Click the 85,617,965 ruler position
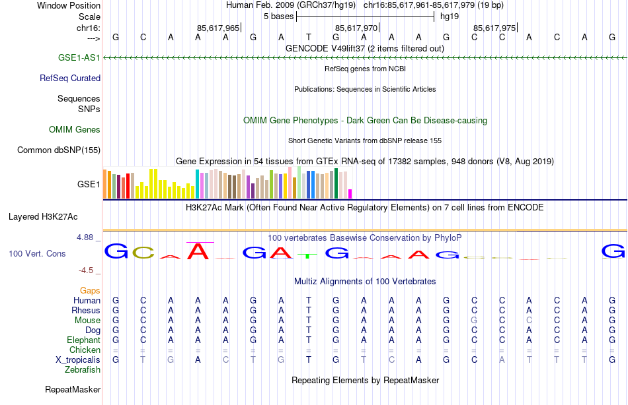Screen dimensions: 628x405 pyautogui.click(x=218, y=28)
